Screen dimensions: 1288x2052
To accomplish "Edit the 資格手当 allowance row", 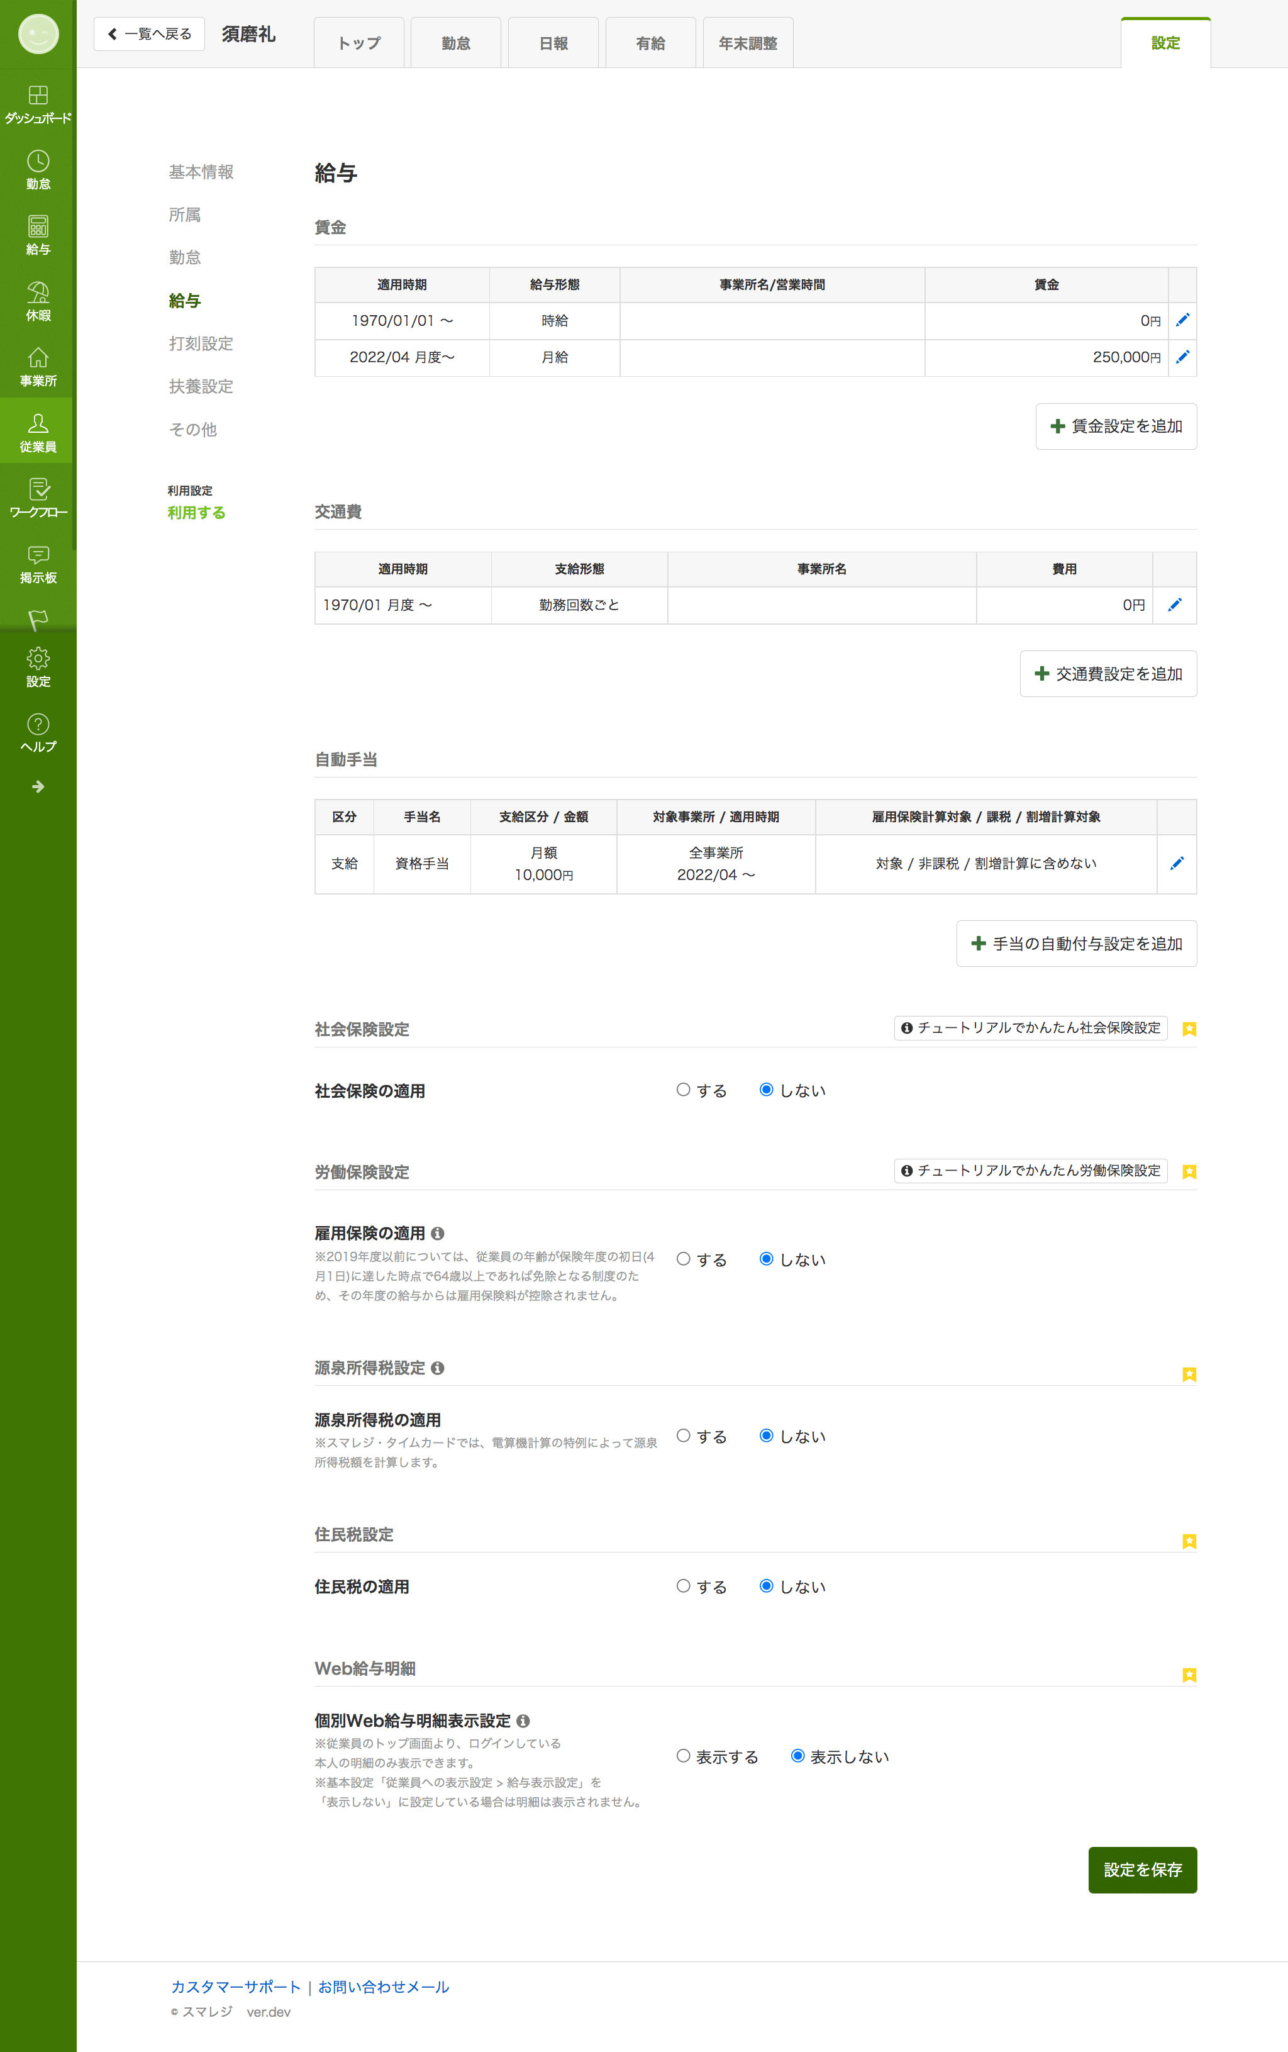I will [x=1177, y=863].
